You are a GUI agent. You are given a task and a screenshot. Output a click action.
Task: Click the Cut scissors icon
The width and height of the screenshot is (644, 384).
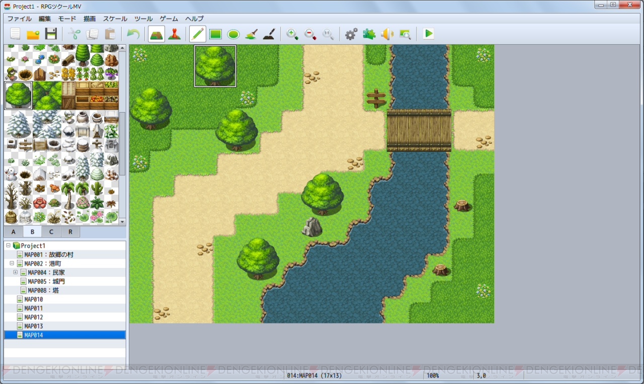point(74,34)
